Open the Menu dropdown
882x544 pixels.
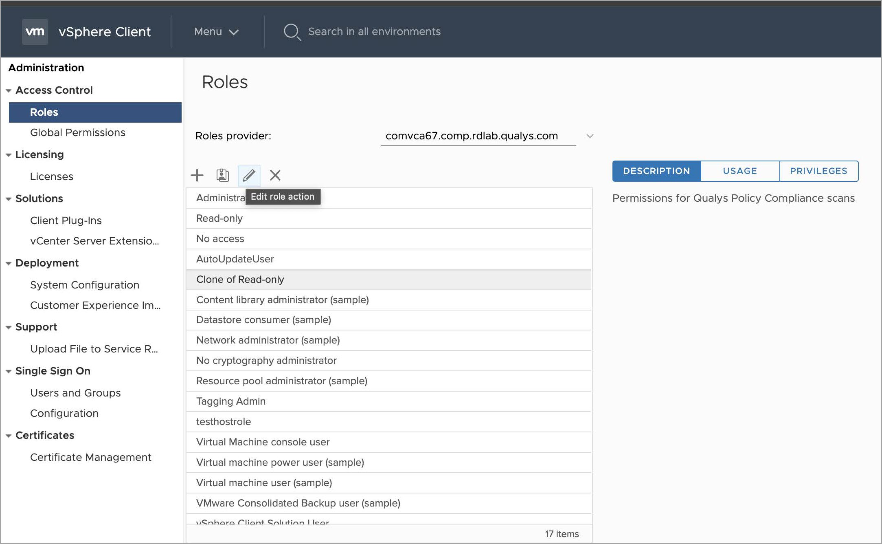pos(216,32)
